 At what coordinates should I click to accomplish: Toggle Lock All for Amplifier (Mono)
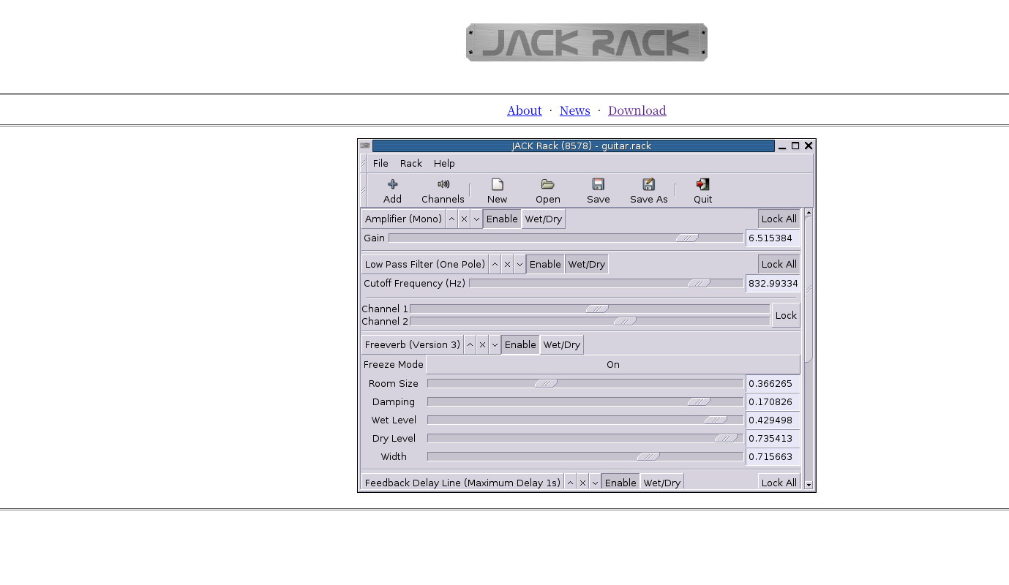[779, 219]
